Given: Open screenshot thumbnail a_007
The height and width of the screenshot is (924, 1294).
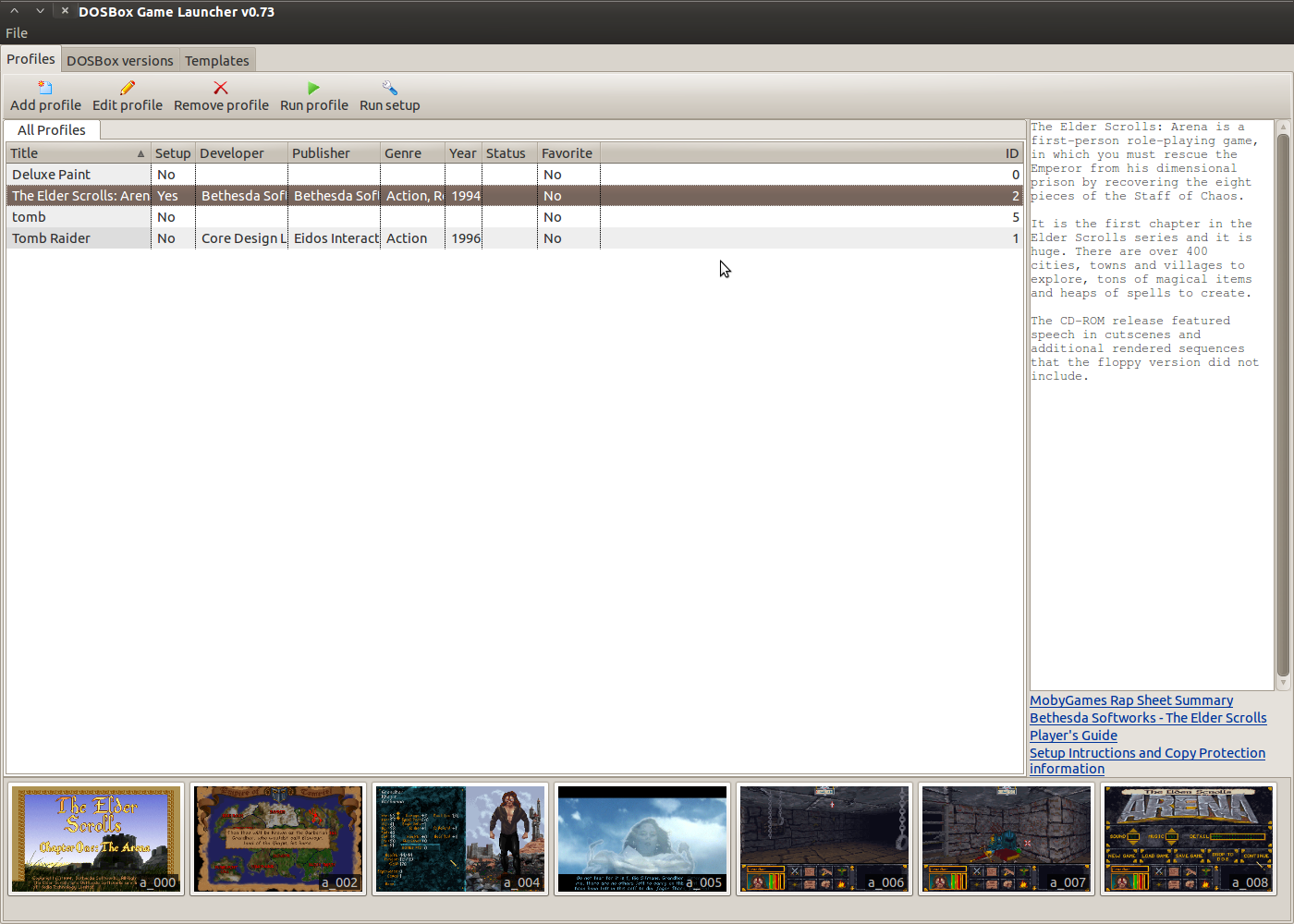Looking at the screenshot, I should [1007, 839].
